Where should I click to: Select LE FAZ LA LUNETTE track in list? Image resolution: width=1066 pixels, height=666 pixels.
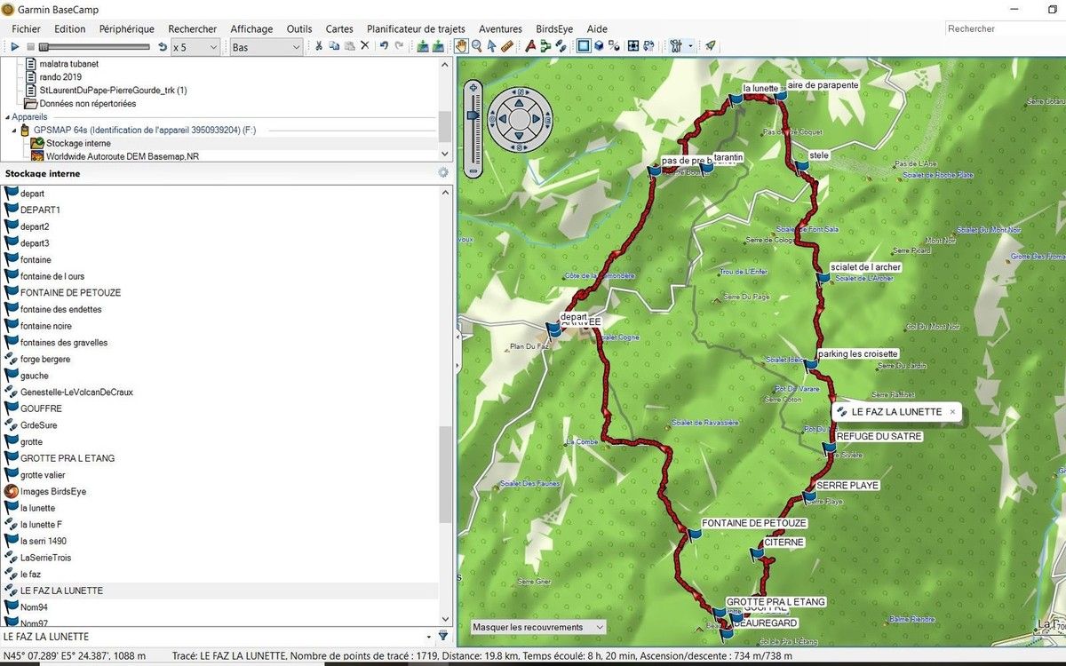tap(61, 591)
